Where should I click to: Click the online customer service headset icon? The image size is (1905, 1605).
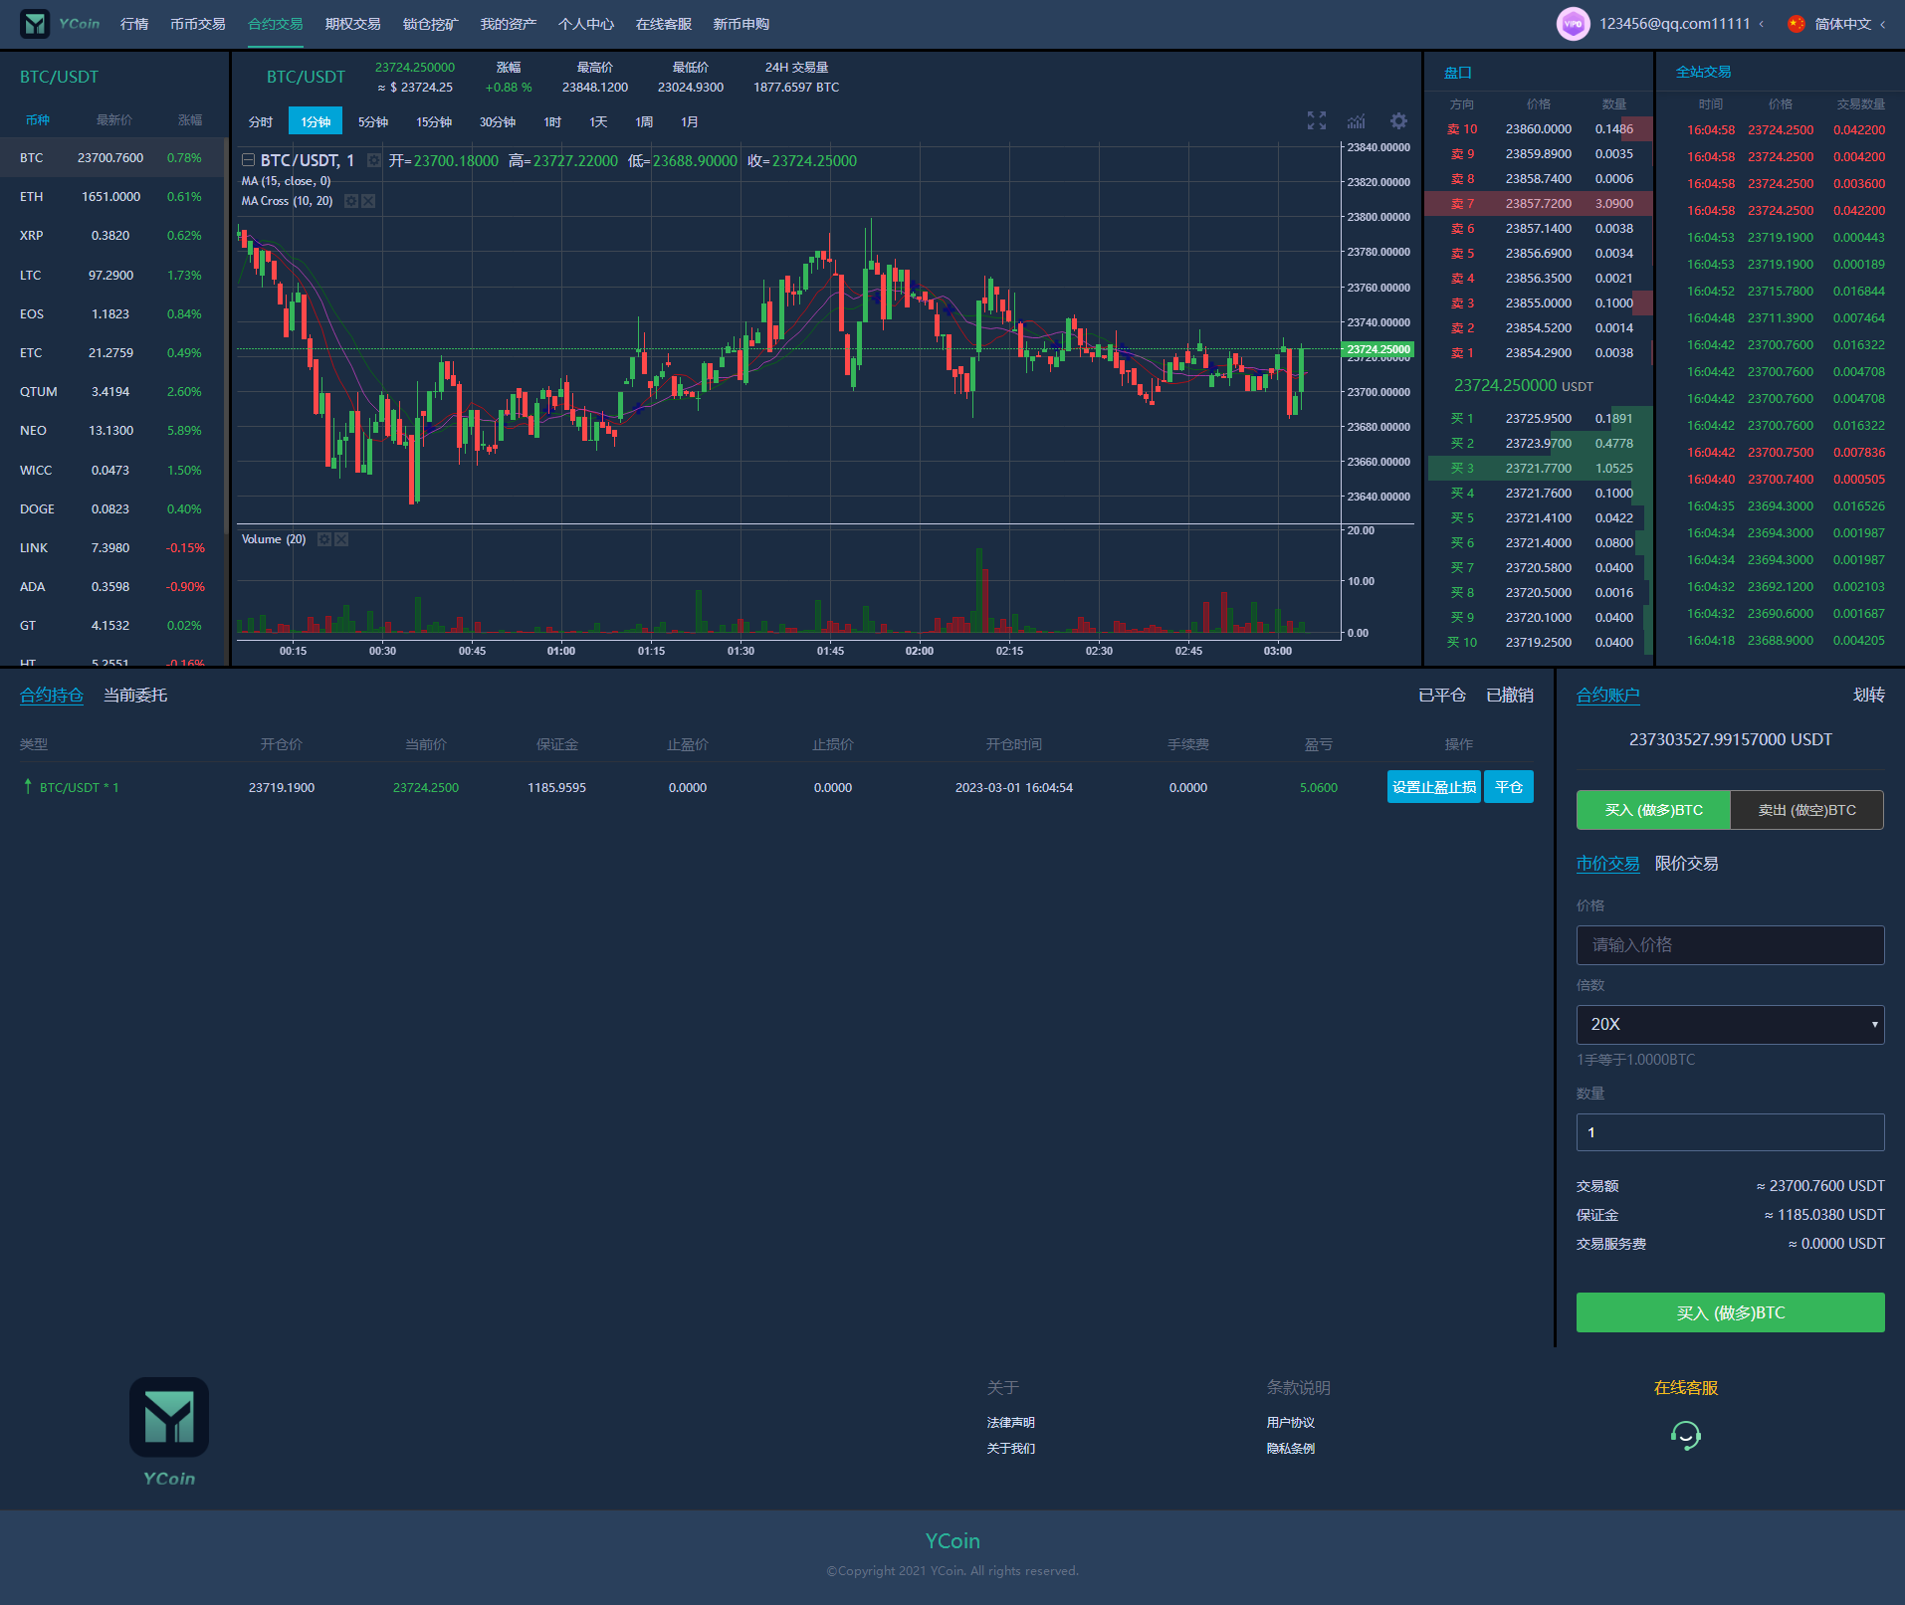1685,1435
